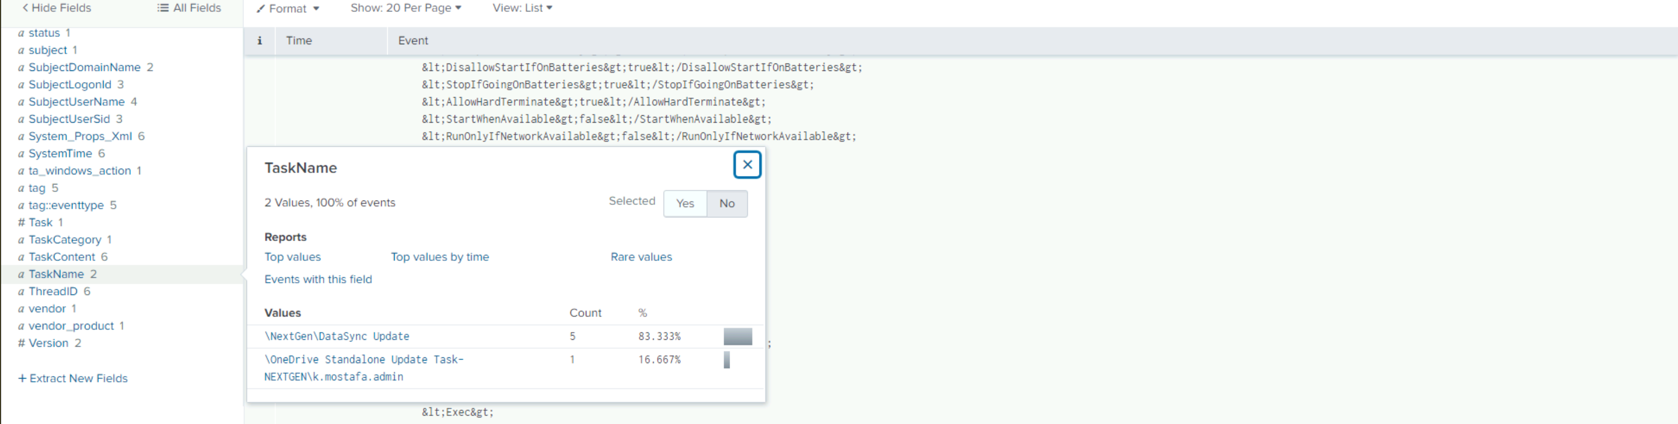Select the numeric Version field
Viewport: 1678px width, 424px height.
click(48, 343)
